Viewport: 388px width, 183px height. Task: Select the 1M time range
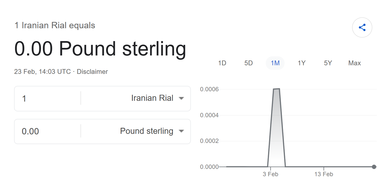point(275,63)
